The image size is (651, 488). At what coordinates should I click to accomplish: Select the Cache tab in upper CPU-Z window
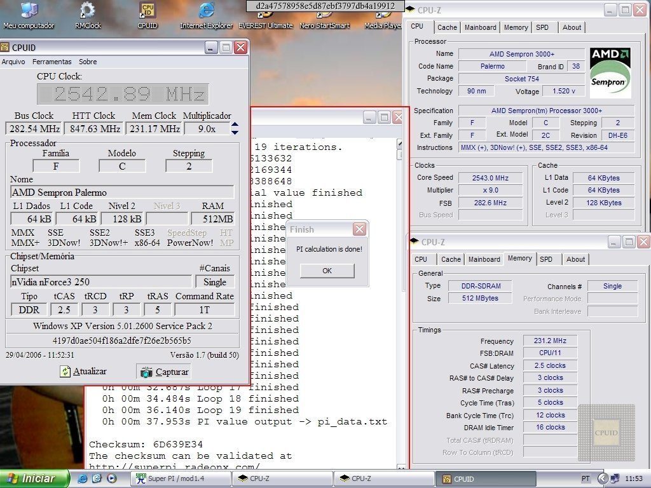pyautogui.click(x=447, y=27)
